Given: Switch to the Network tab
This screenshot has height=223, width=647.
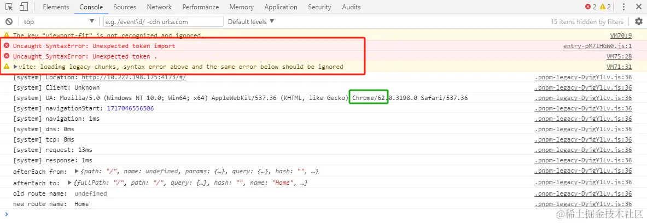Looking at the screenshot, I should point(159,7).
